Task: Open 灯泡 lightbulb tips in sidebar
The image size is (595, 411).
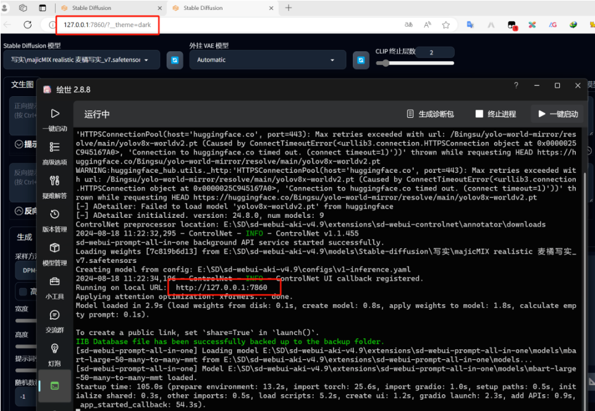Action: point(54,353)
